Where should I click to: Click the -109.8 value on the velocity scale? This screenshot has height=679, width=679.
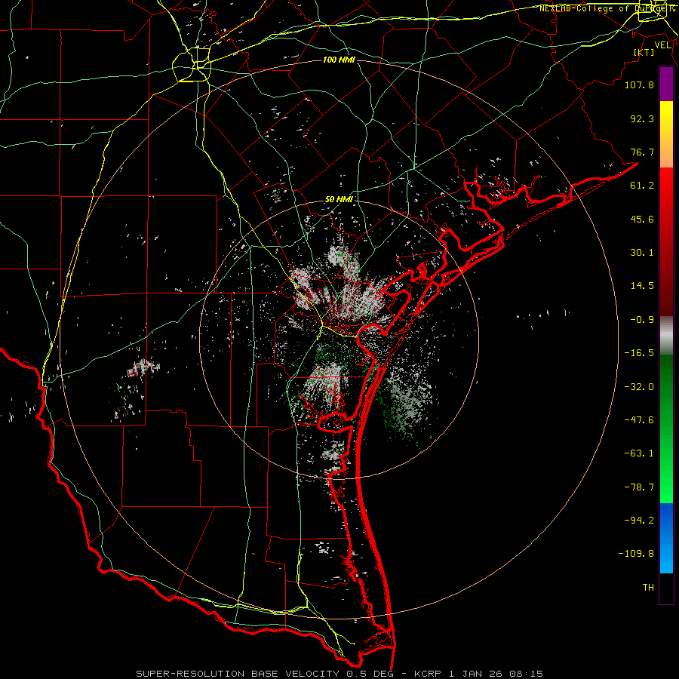point(636,554)
